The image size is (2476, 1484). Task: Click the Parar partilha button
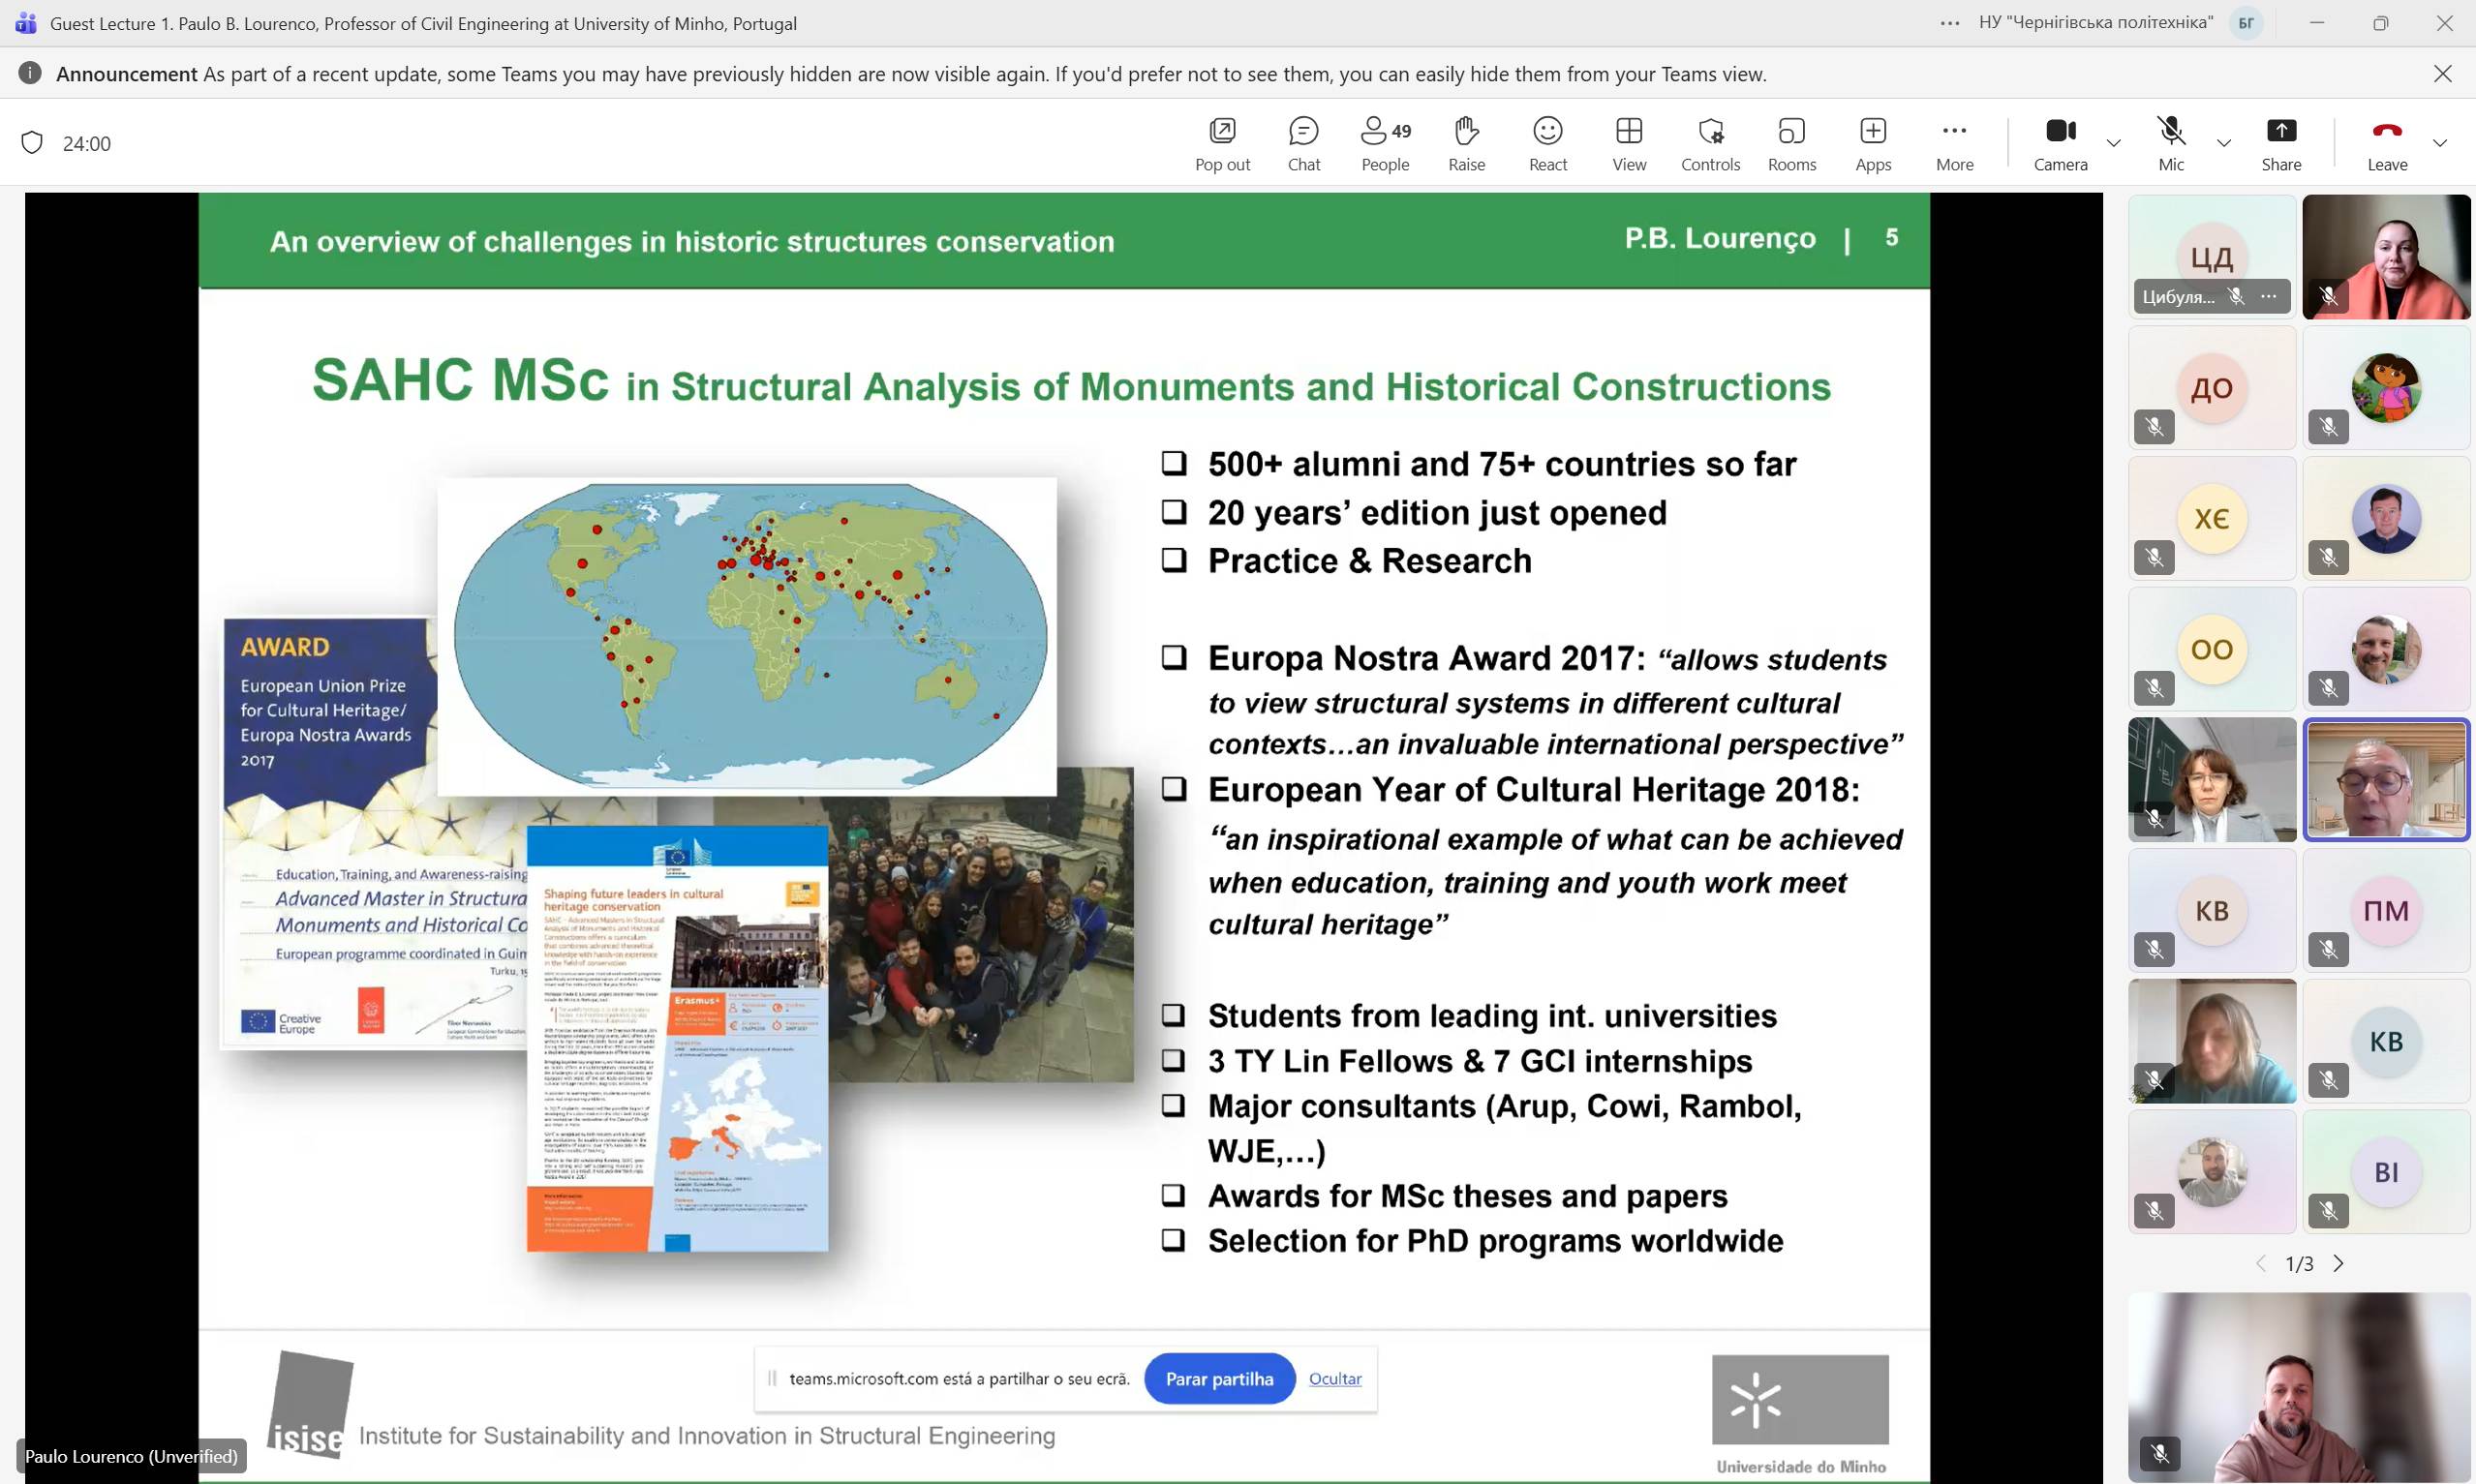[x=1219, y=1378]
